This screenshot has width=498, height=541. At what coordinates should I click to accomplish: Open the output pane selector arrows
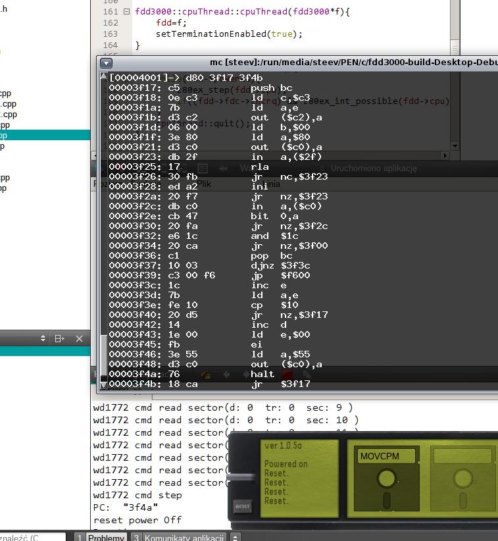coord(236,537)
